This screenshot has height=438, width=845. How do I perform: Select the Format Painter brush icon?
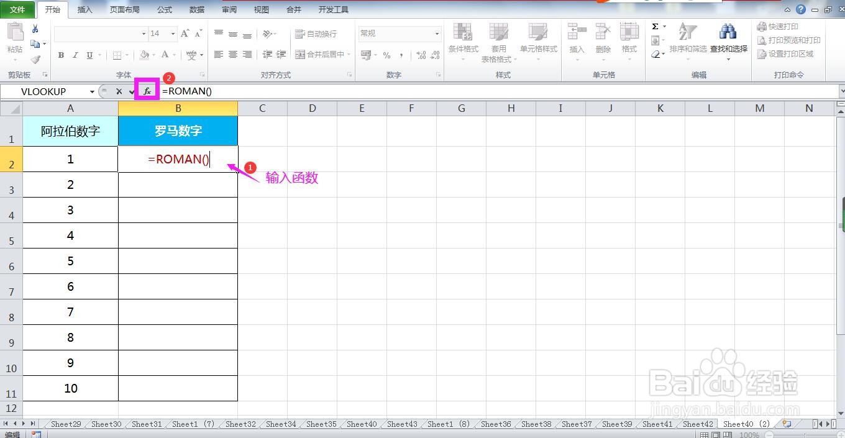point(35,60)
